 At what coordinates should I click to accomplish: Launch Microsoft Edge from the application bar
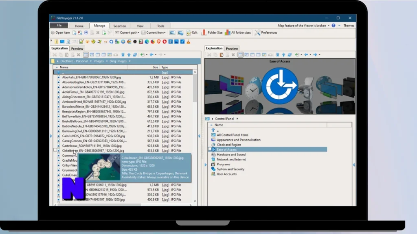[147, 42]
